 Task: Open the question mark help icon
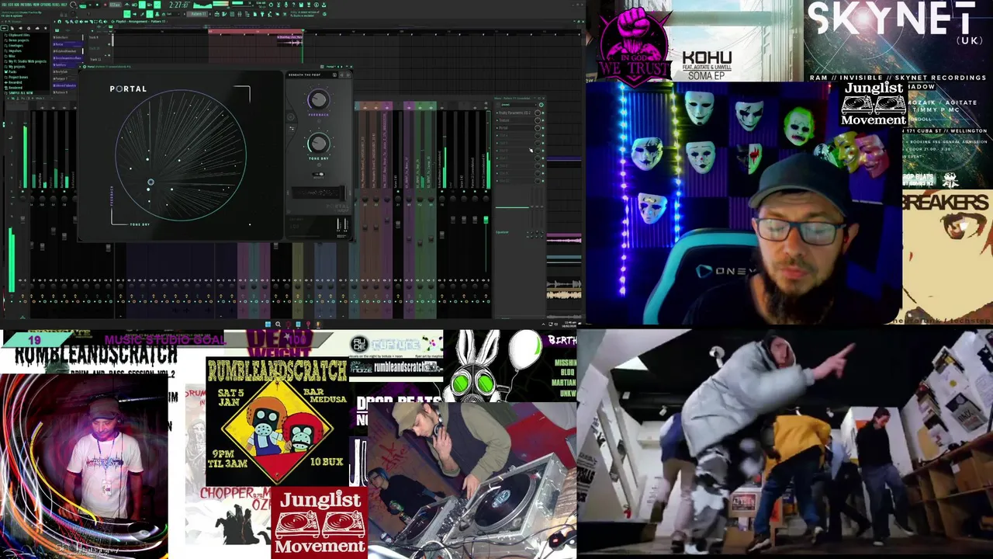coord(293,5)
